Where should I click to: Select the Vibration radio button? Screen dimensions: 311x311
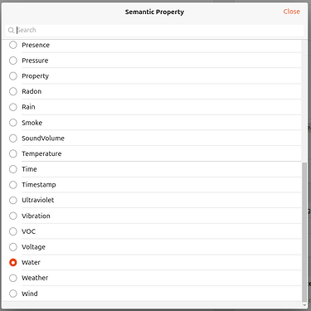(13, 216)
